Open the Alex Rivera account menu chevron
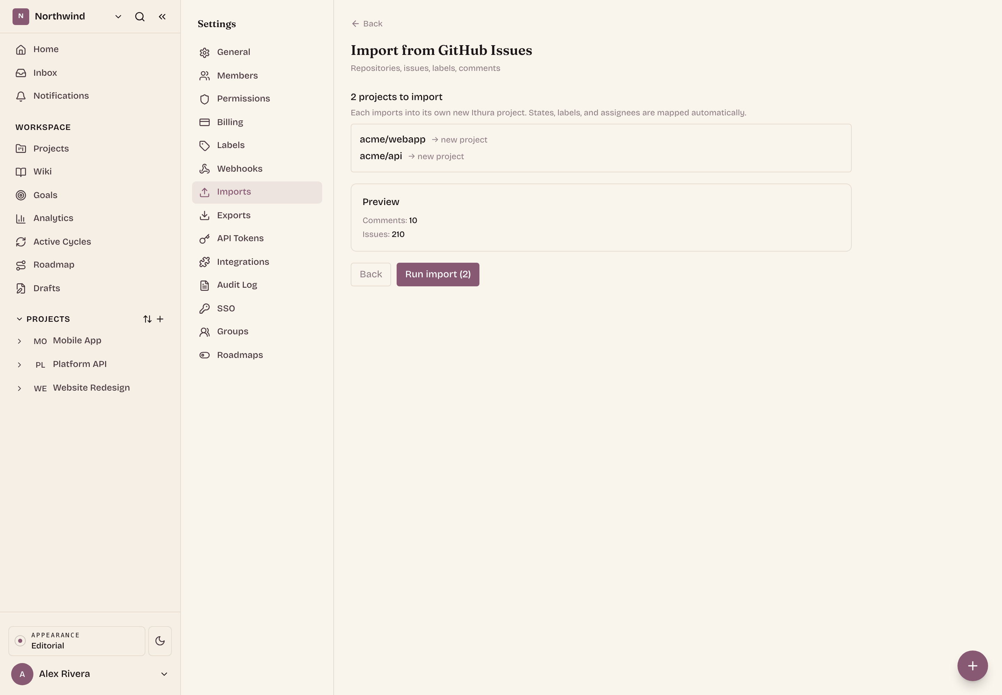This screenshot has height=695, width=1002. (164, 674)
